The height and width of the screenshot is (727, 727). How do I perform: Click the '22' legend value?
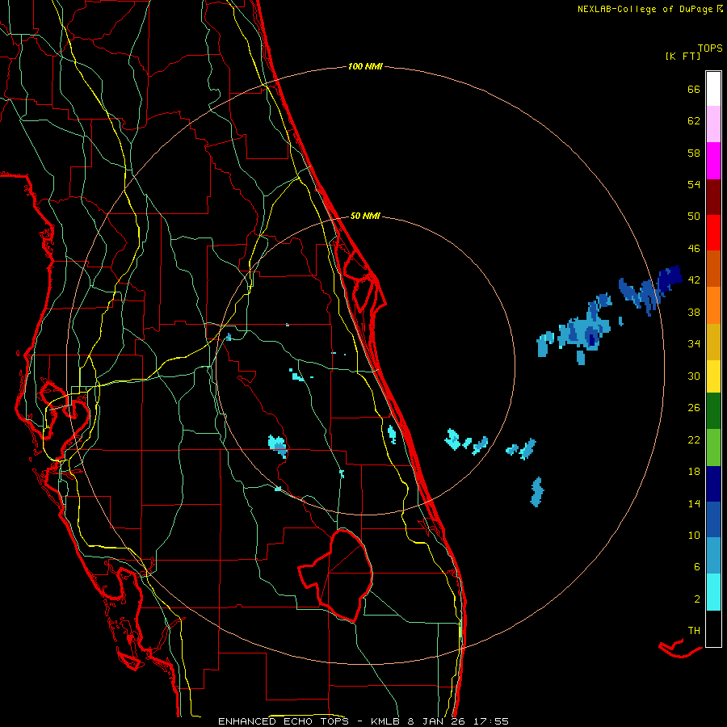point(694,439)
